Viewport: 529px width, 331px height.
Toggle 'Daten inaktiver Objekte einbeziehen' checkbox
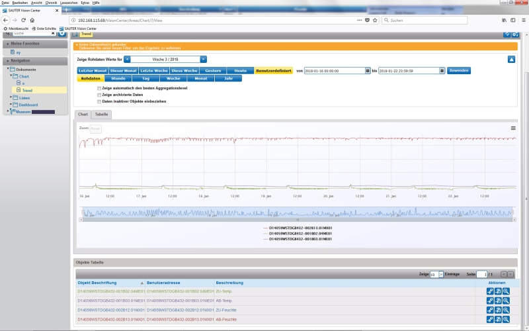pos(99,101)
